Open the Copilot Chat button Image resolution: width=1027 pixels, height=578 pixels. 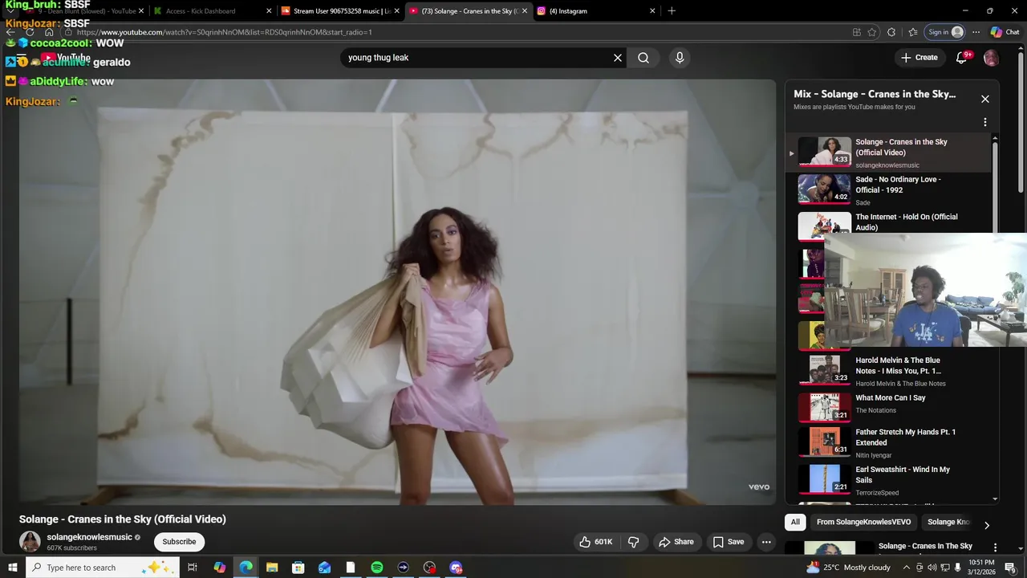(1005, 32)
